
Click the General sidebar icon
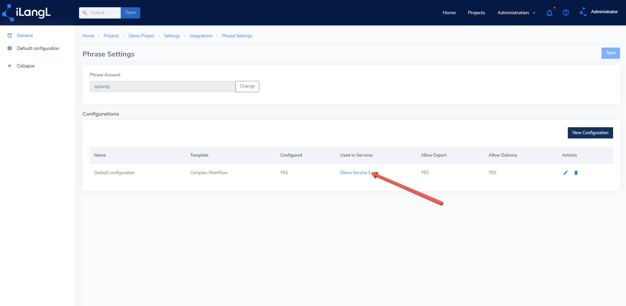pos(10,36)
